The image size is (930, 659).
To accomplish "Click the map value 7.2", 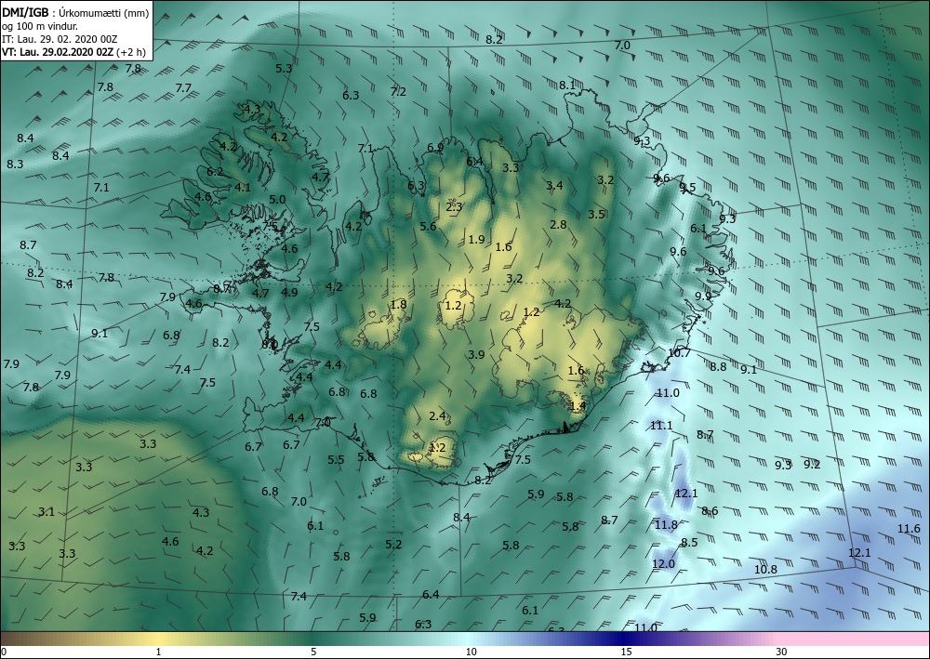I will click(x=398, y=91).
